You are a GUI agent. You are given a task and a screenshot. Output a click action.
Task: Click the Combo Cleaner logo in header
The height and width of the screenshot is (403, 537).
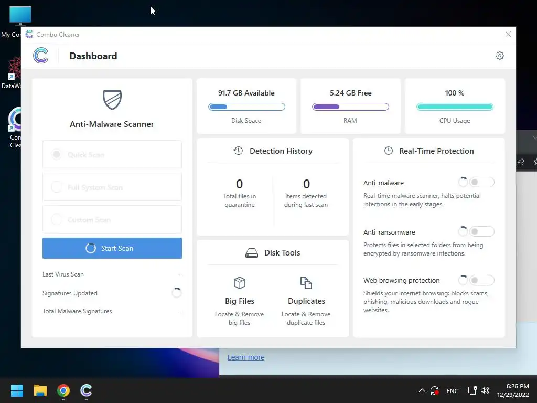(40, 56)
